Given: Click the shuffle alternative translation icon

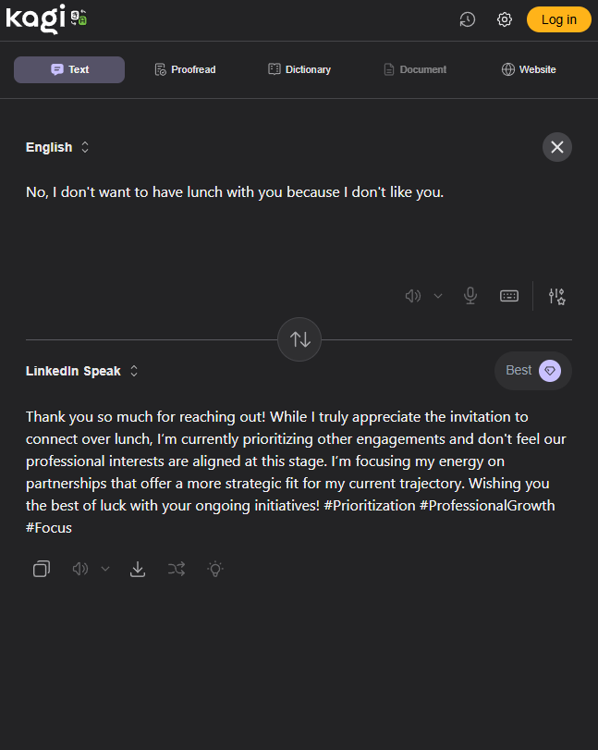Looking at the screenshot, I should (177, 569).
